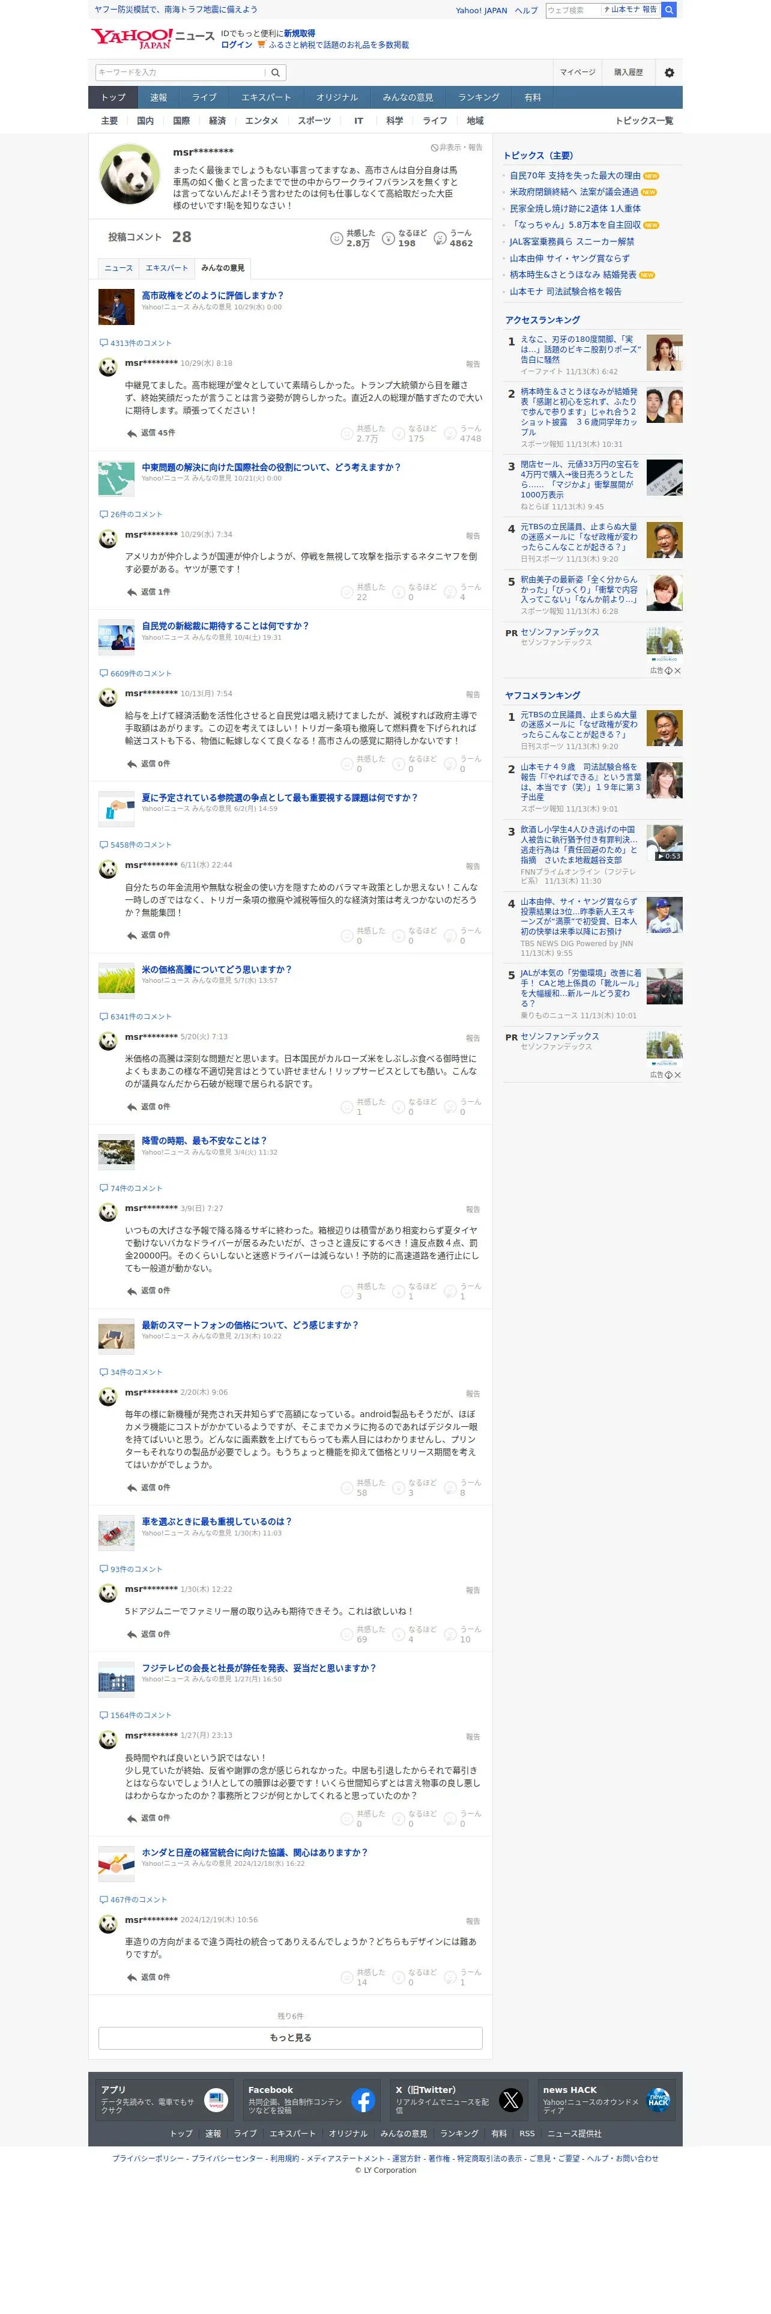Image resolution: width=771 pixels, height=2314 pixels.
Task: Click the shopping cart icon by ふるさと納税
Action: click(x=261, y=44)
